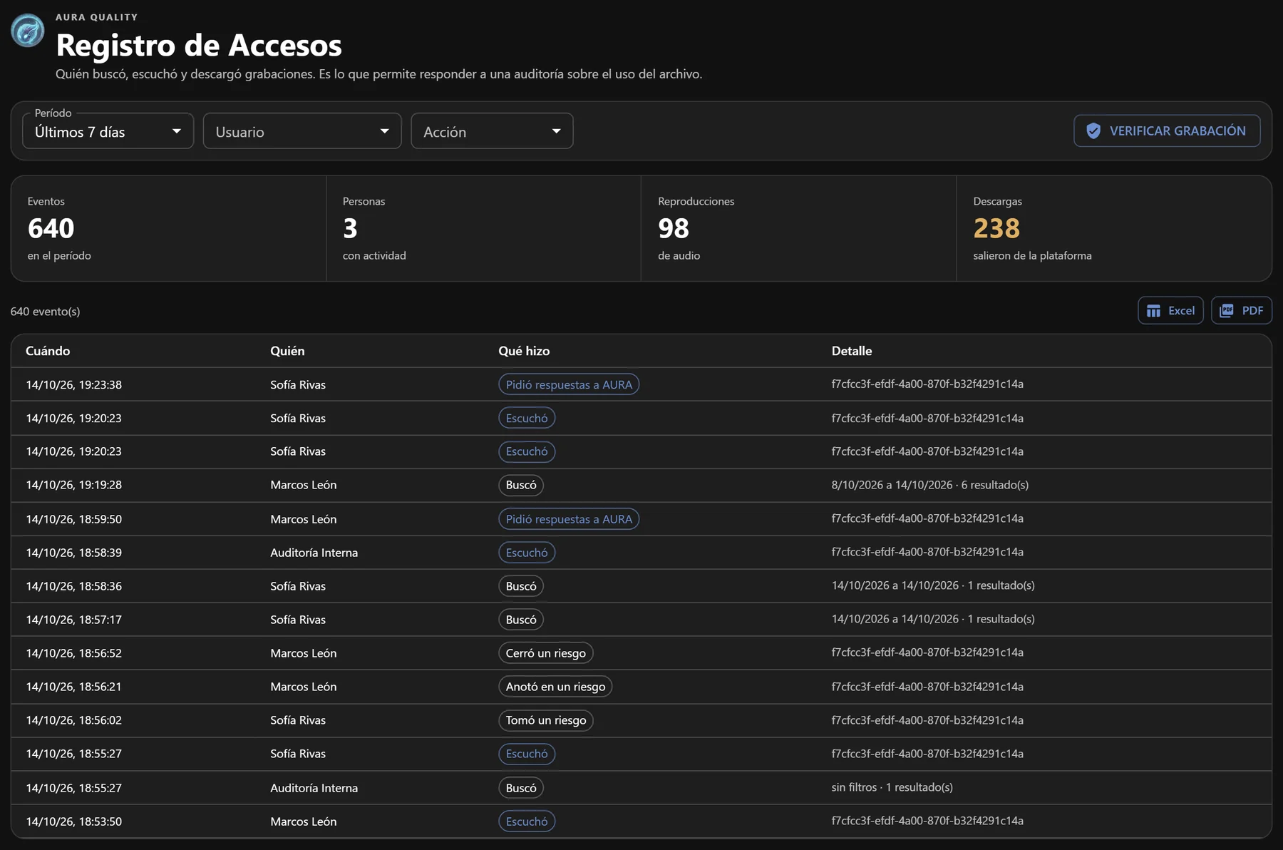Click the Buscó chip at 19:19:28

click(521, 485)
